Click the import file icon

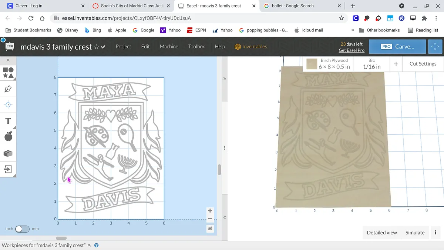8,169
